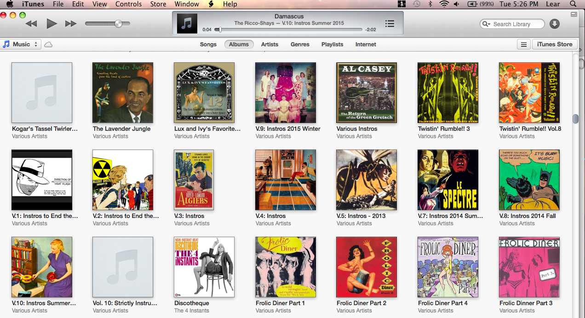Open the Apple menu
Image resolution: width=585 pixels, height=318 pixels.
[10, 4]
